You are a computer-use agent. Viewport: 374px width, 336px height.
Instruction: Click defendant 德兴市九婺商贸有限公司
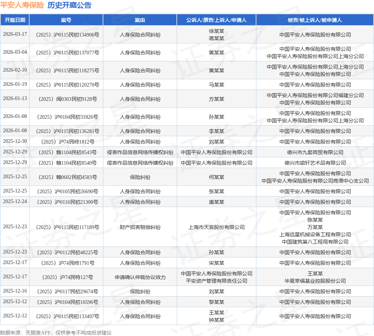315,152
